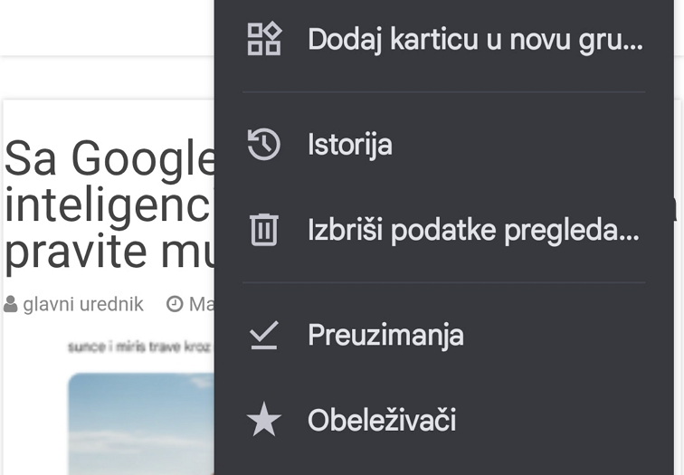Choose "Izbriši podatke pregleda..." menu item
684x475 pixels.
(473, 231)
